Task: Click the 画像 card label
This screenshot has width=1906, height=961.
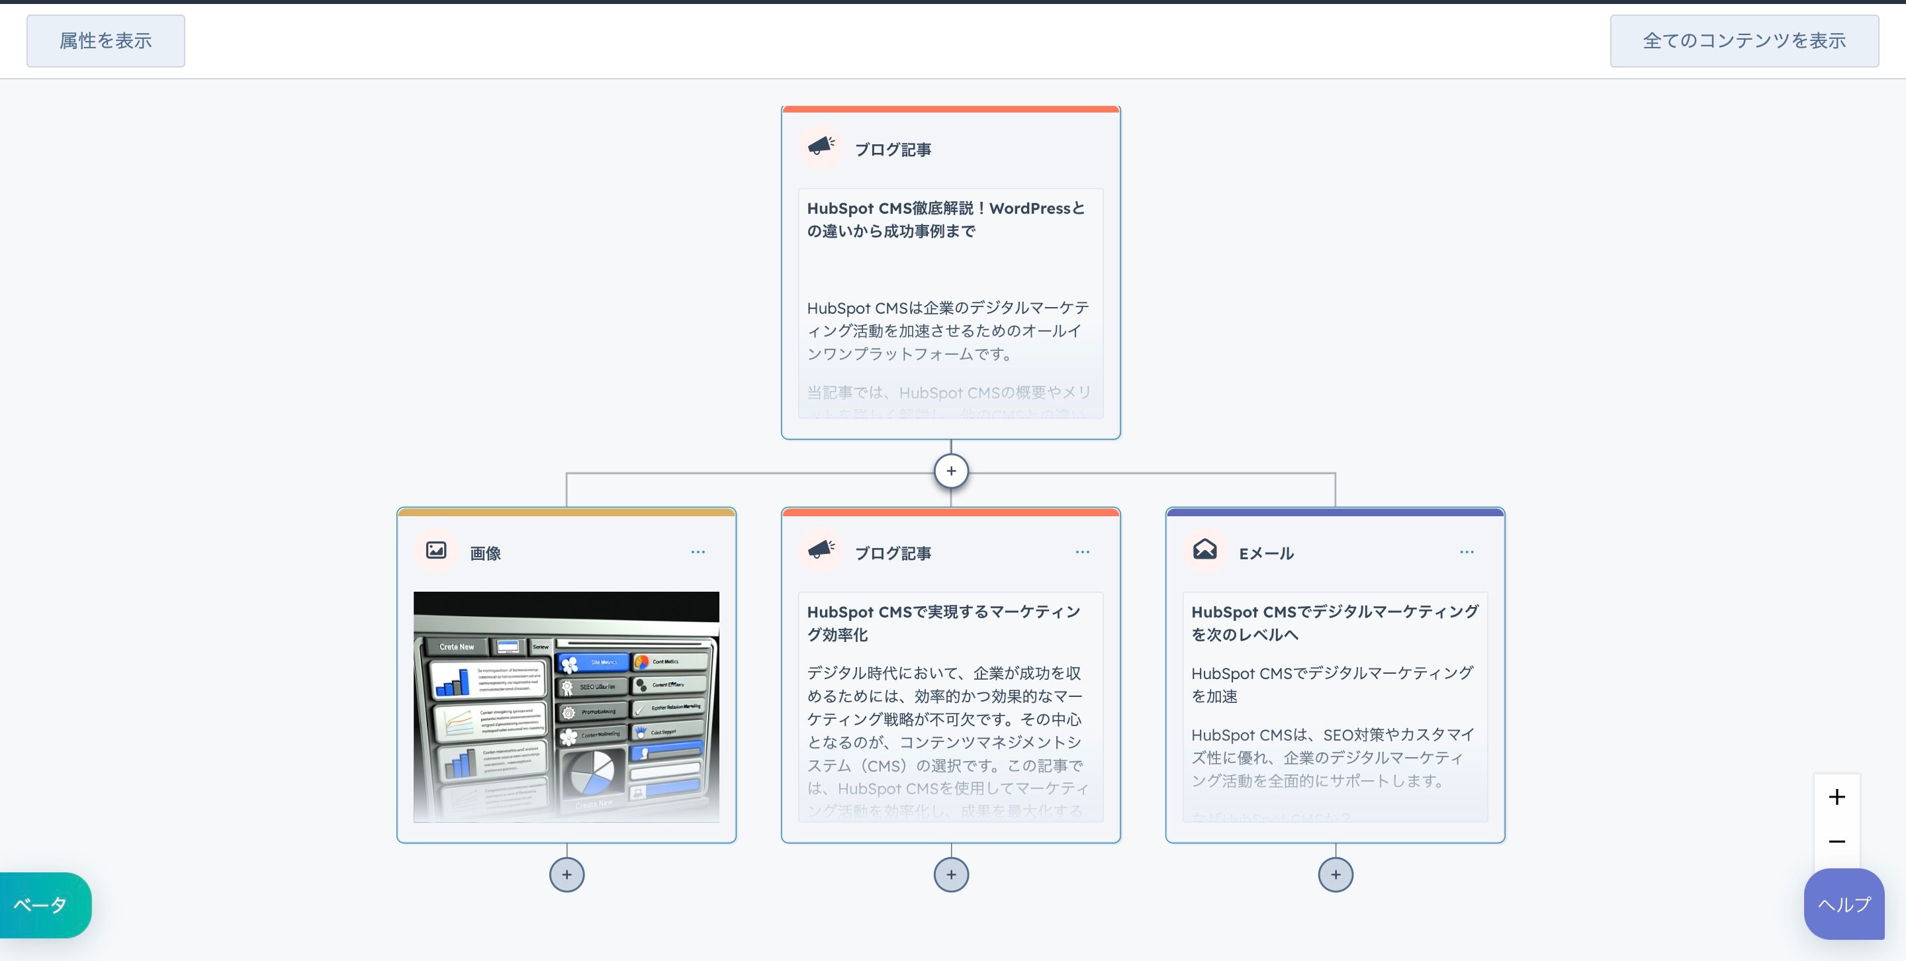Action: (485, 553)
